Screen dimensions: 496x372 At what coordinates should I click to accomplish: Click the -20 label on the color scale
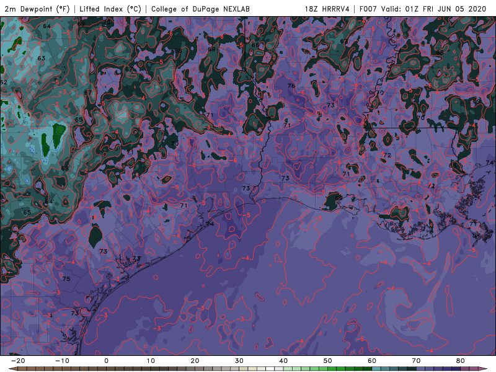(18, 361)
